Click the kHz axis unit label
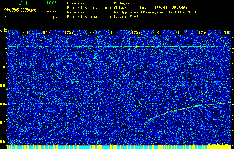234x149 pixels. (x=3, y=30)
